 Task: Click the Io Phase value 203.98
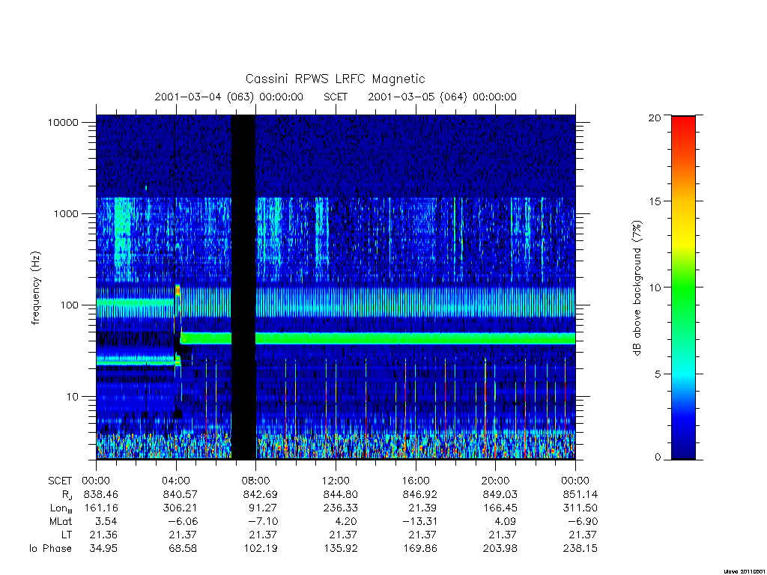(x=500, y=549)
